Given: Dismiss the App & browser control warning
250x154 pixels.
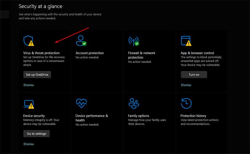Looking at the screenshot, I should (x=186, y=85).
